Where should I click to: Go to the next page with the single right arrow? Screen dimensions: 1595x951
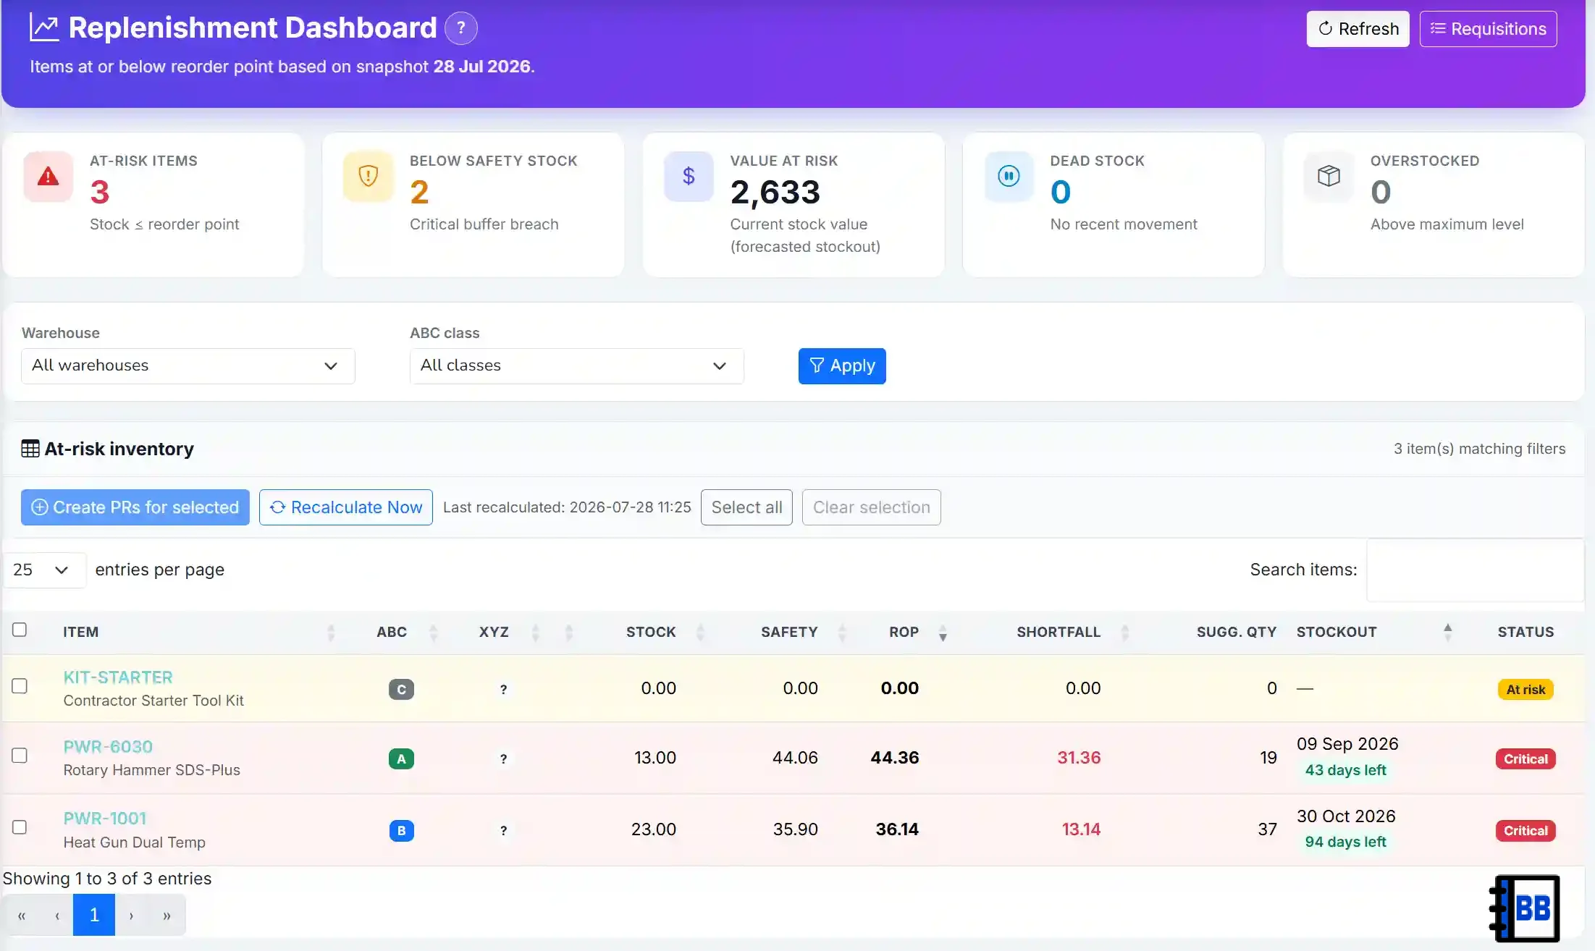(131, 915)
